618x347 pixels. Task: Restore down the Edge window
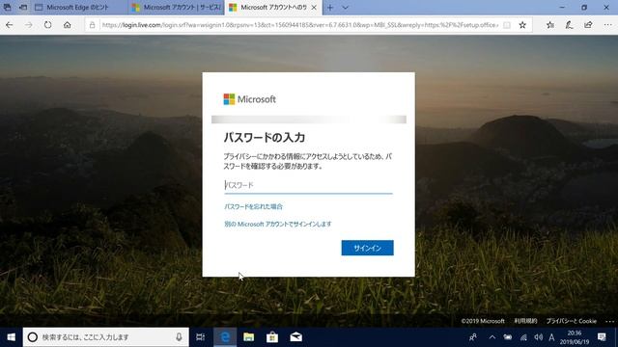point(584,8)
